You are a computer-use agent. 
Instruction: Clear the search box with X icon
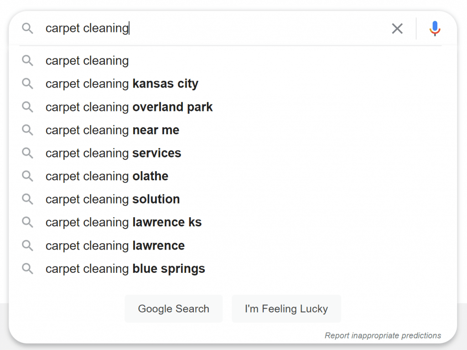[x=397, y=29]
